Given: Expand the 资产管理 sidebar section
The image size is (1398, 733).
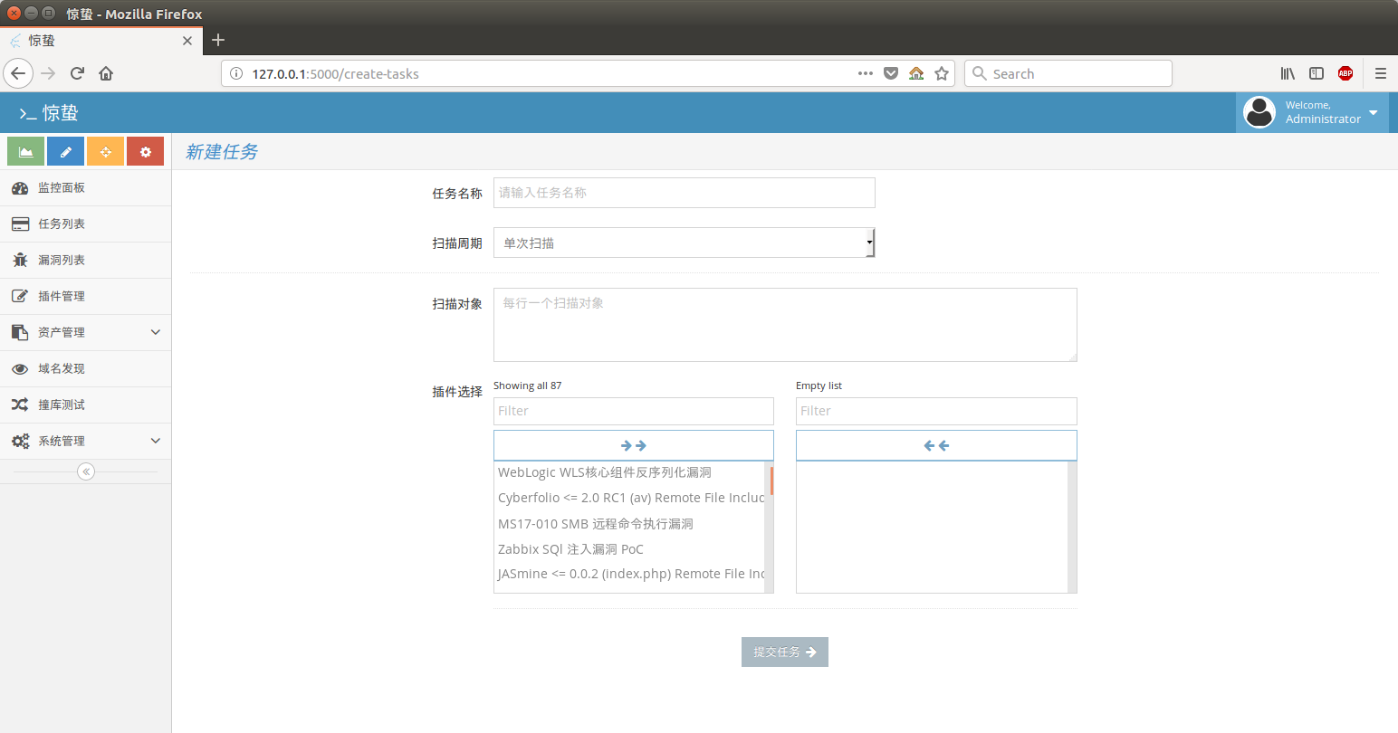Looking at the screenshot, I should (x=86, y=332).
